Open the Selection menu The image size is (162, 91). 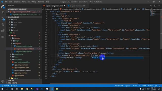coord(17,2)
